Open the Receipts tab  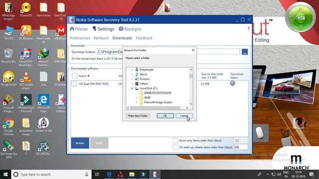pyautogui.click(x=130, y=29)
